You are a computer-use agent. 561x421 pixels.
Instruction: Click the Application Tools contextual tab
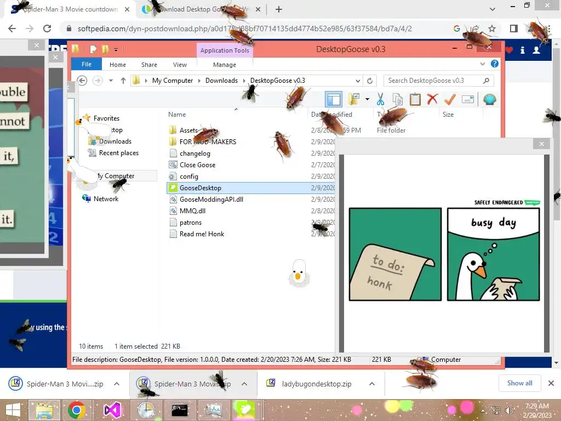[x=225, y=50]
